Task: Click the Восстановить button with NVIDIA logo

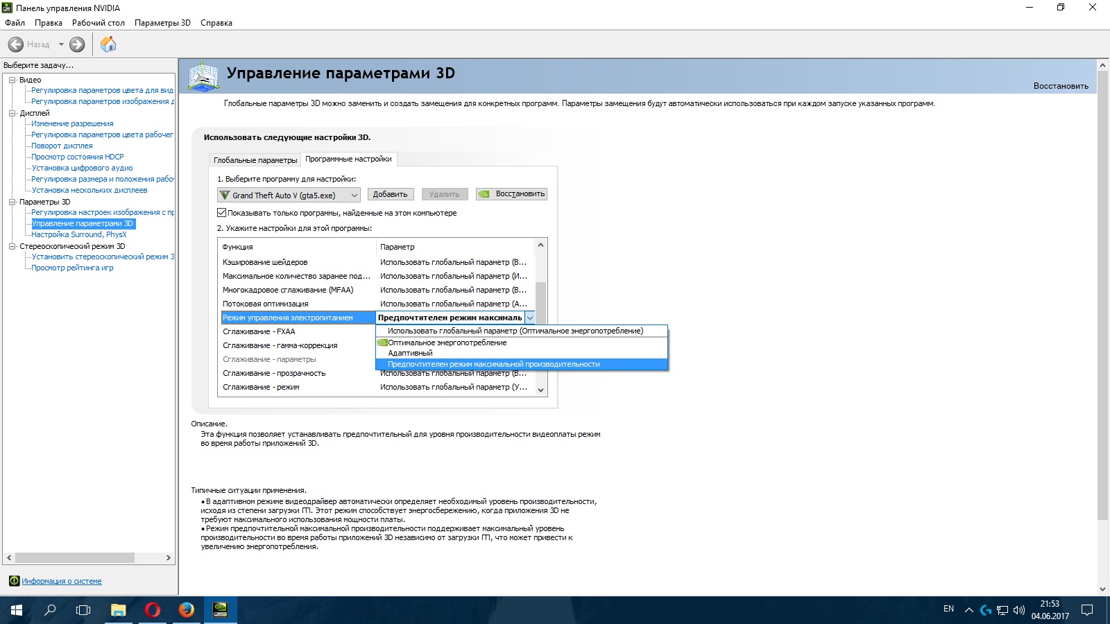Action: (511, 194)
